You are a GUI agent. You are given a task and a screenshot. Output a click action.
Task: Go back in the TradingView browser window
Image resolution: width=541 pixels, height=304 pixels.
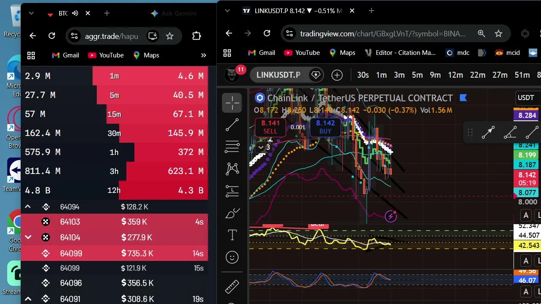tap(229, 33)
